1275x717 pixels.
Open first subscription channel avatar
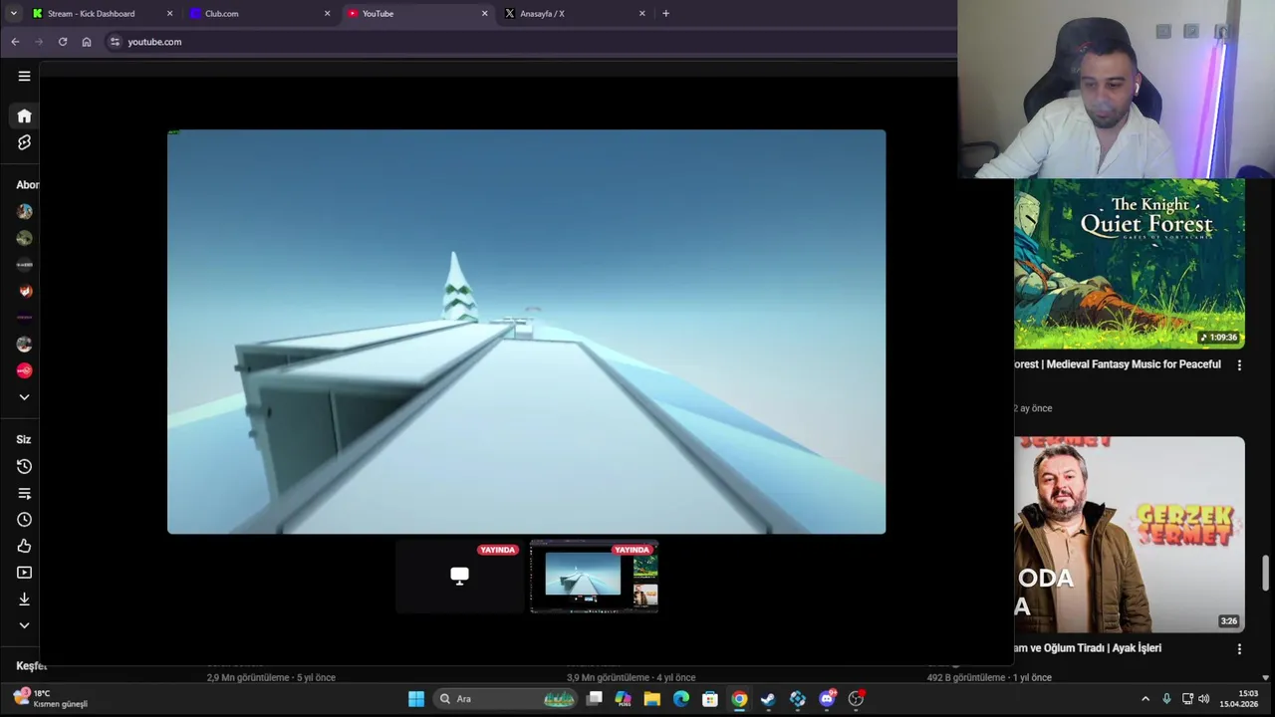(24, 211)
